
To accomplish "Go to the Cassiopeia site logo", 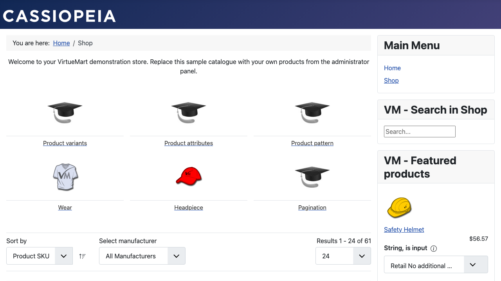I will (x=59, y=16).
